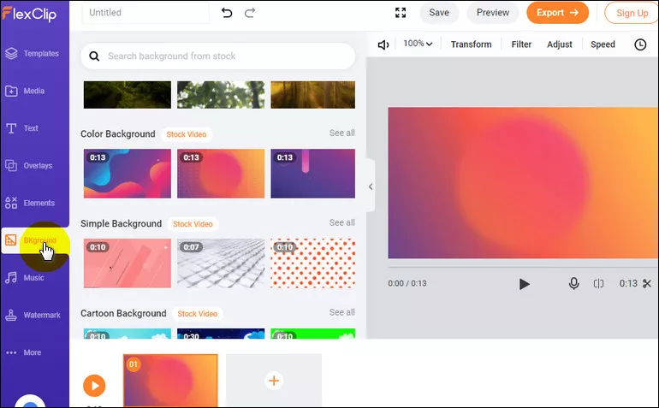
Task: Redo the last action
Action: (250, 13)
